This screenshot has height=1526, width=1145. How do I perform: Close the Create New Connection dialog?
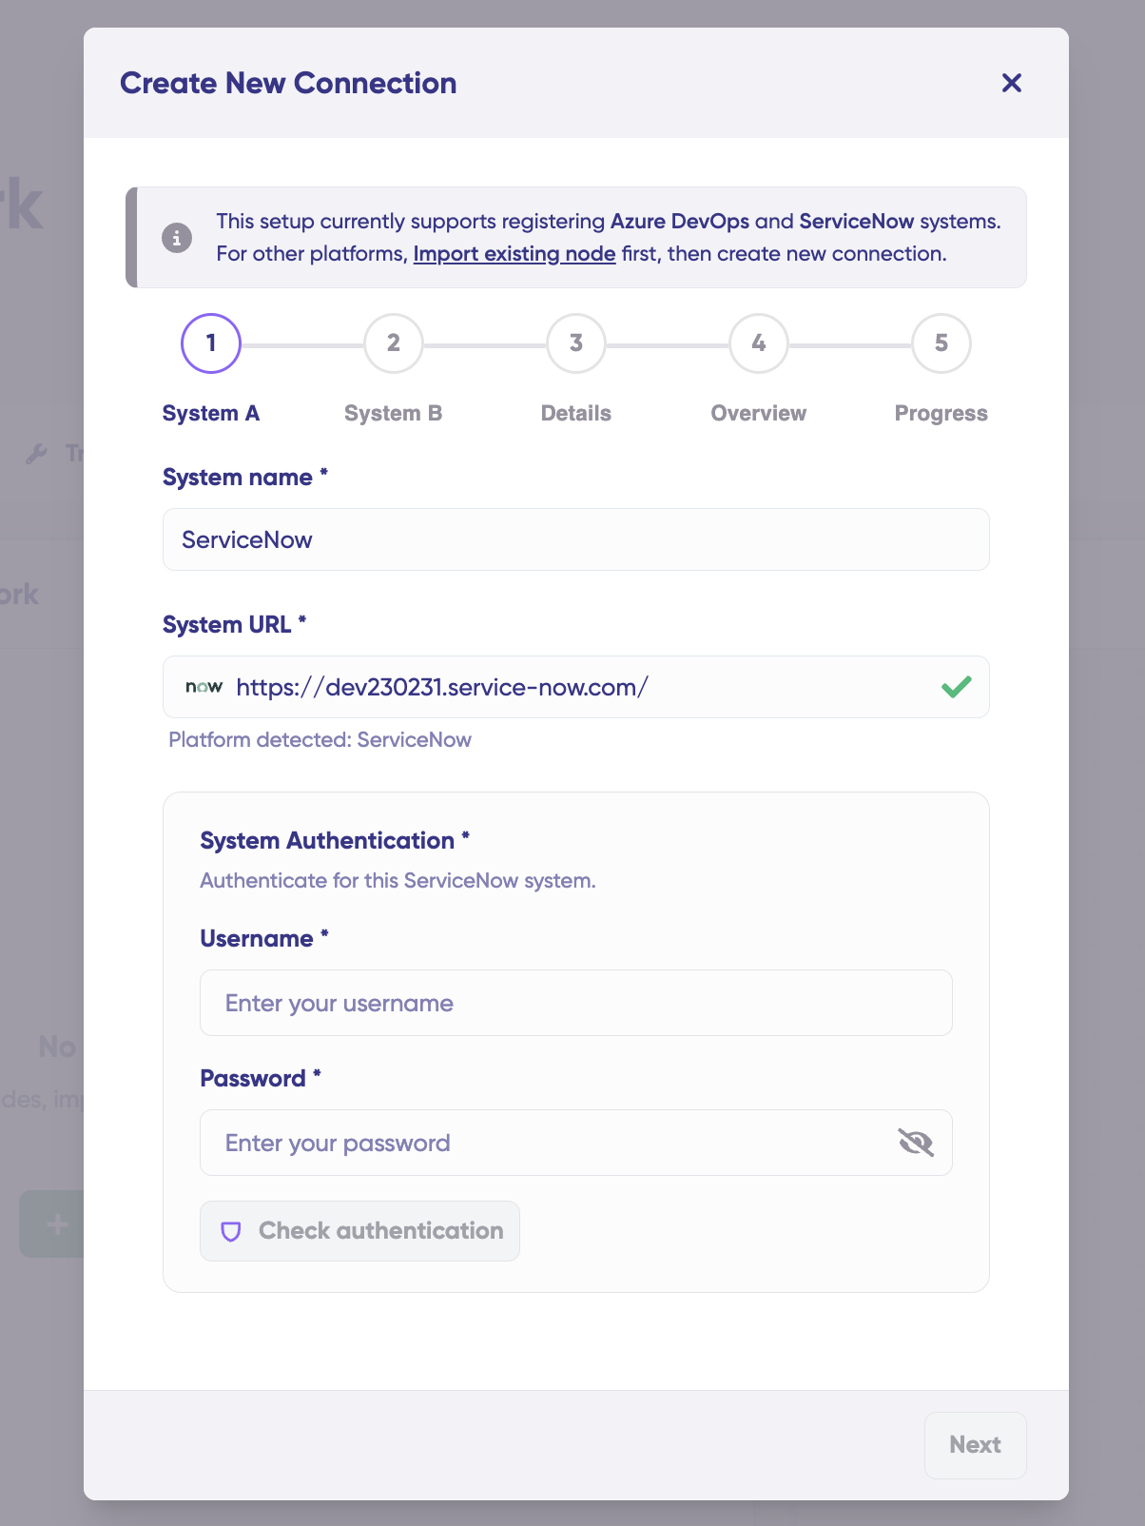1012,84
